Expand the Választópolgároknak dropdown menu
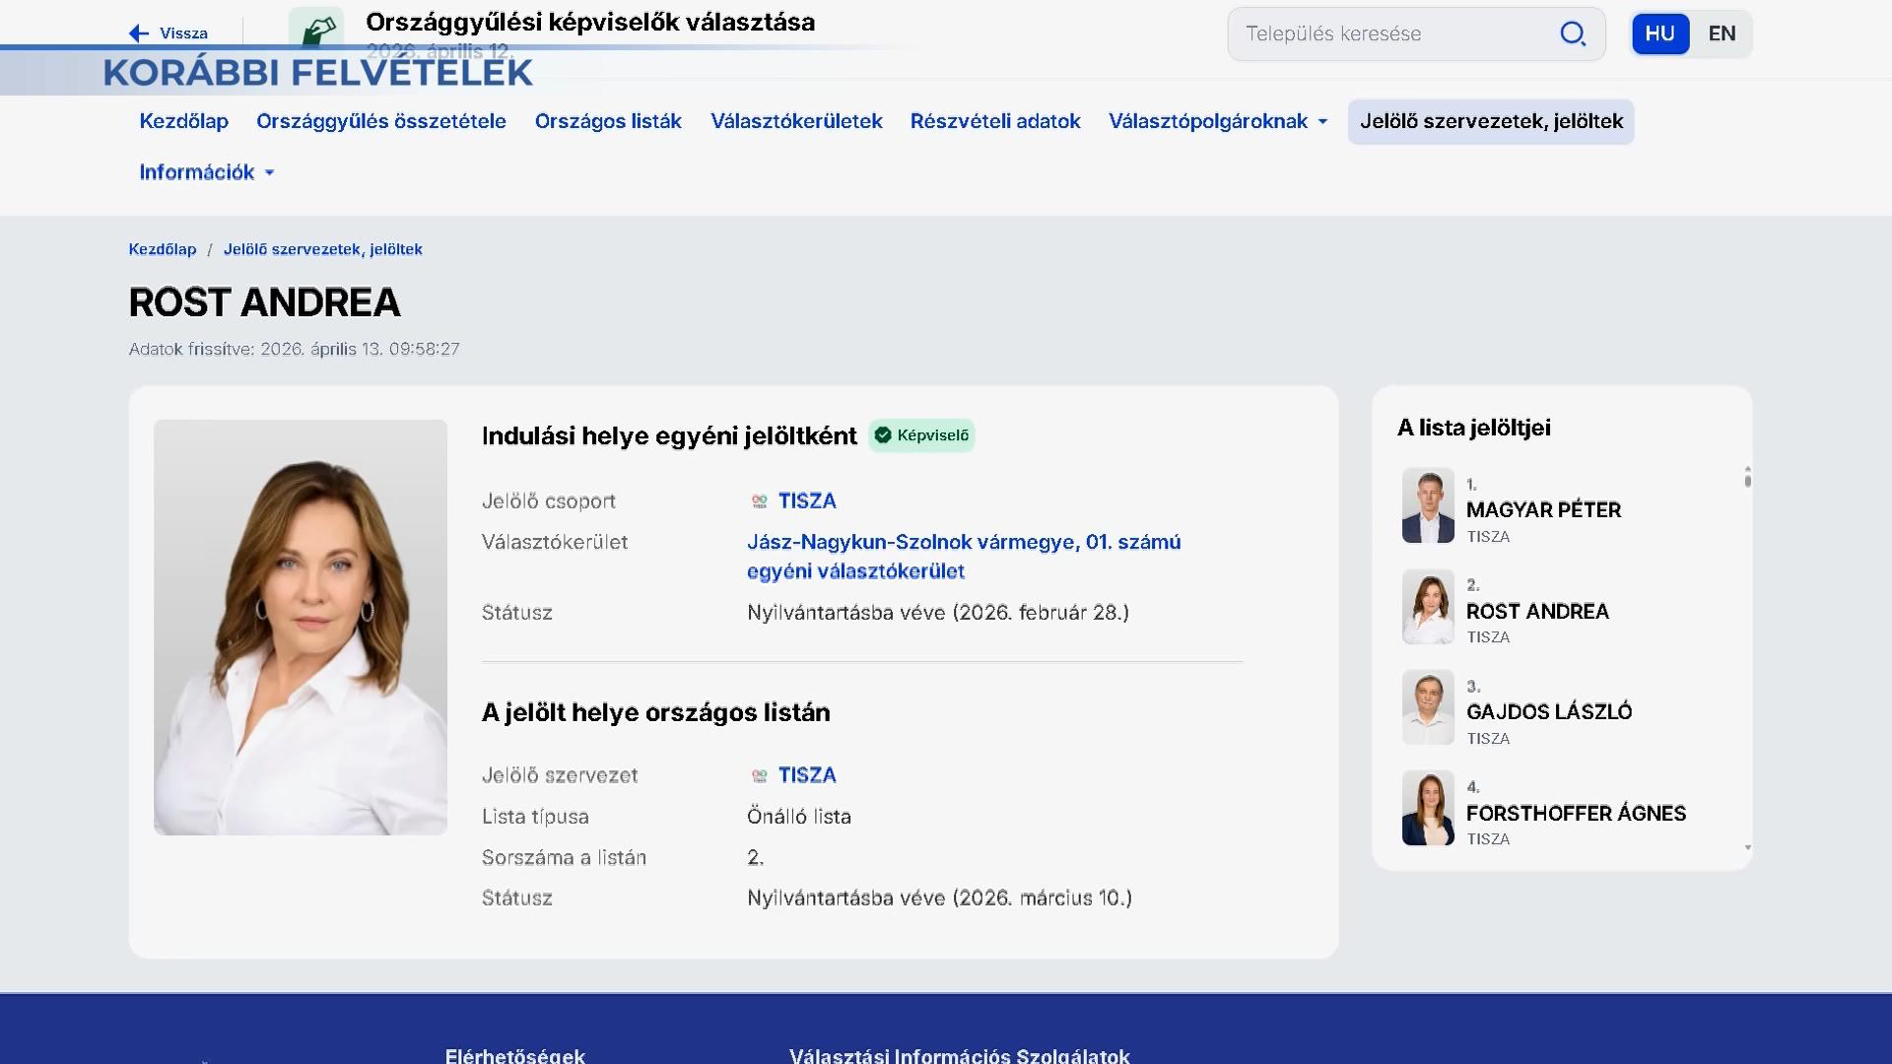This screenshot has width=1892, height=1064. pos(1218,121)
